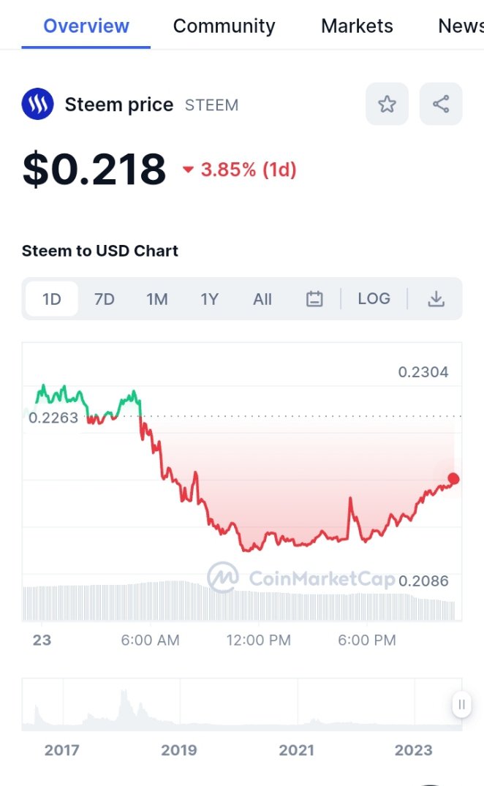Open the Overview tab

86,26
